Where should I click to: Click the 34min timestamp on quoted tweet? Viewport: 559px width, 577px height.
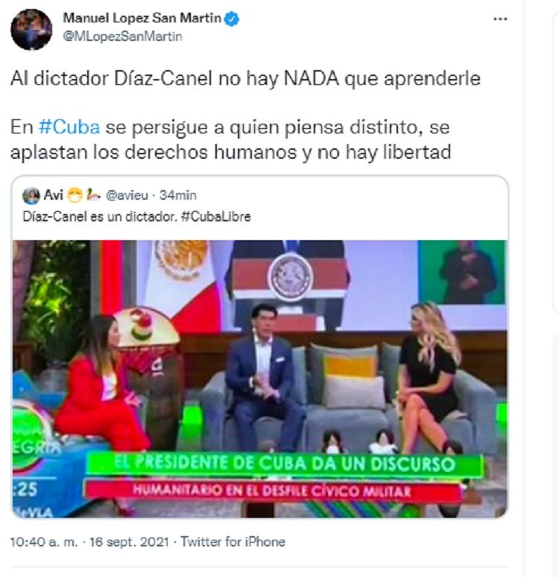tap(177, 195)
